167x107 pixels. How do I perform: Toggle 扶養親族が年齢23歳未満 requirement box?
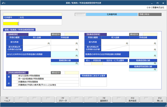click(14, 85)
